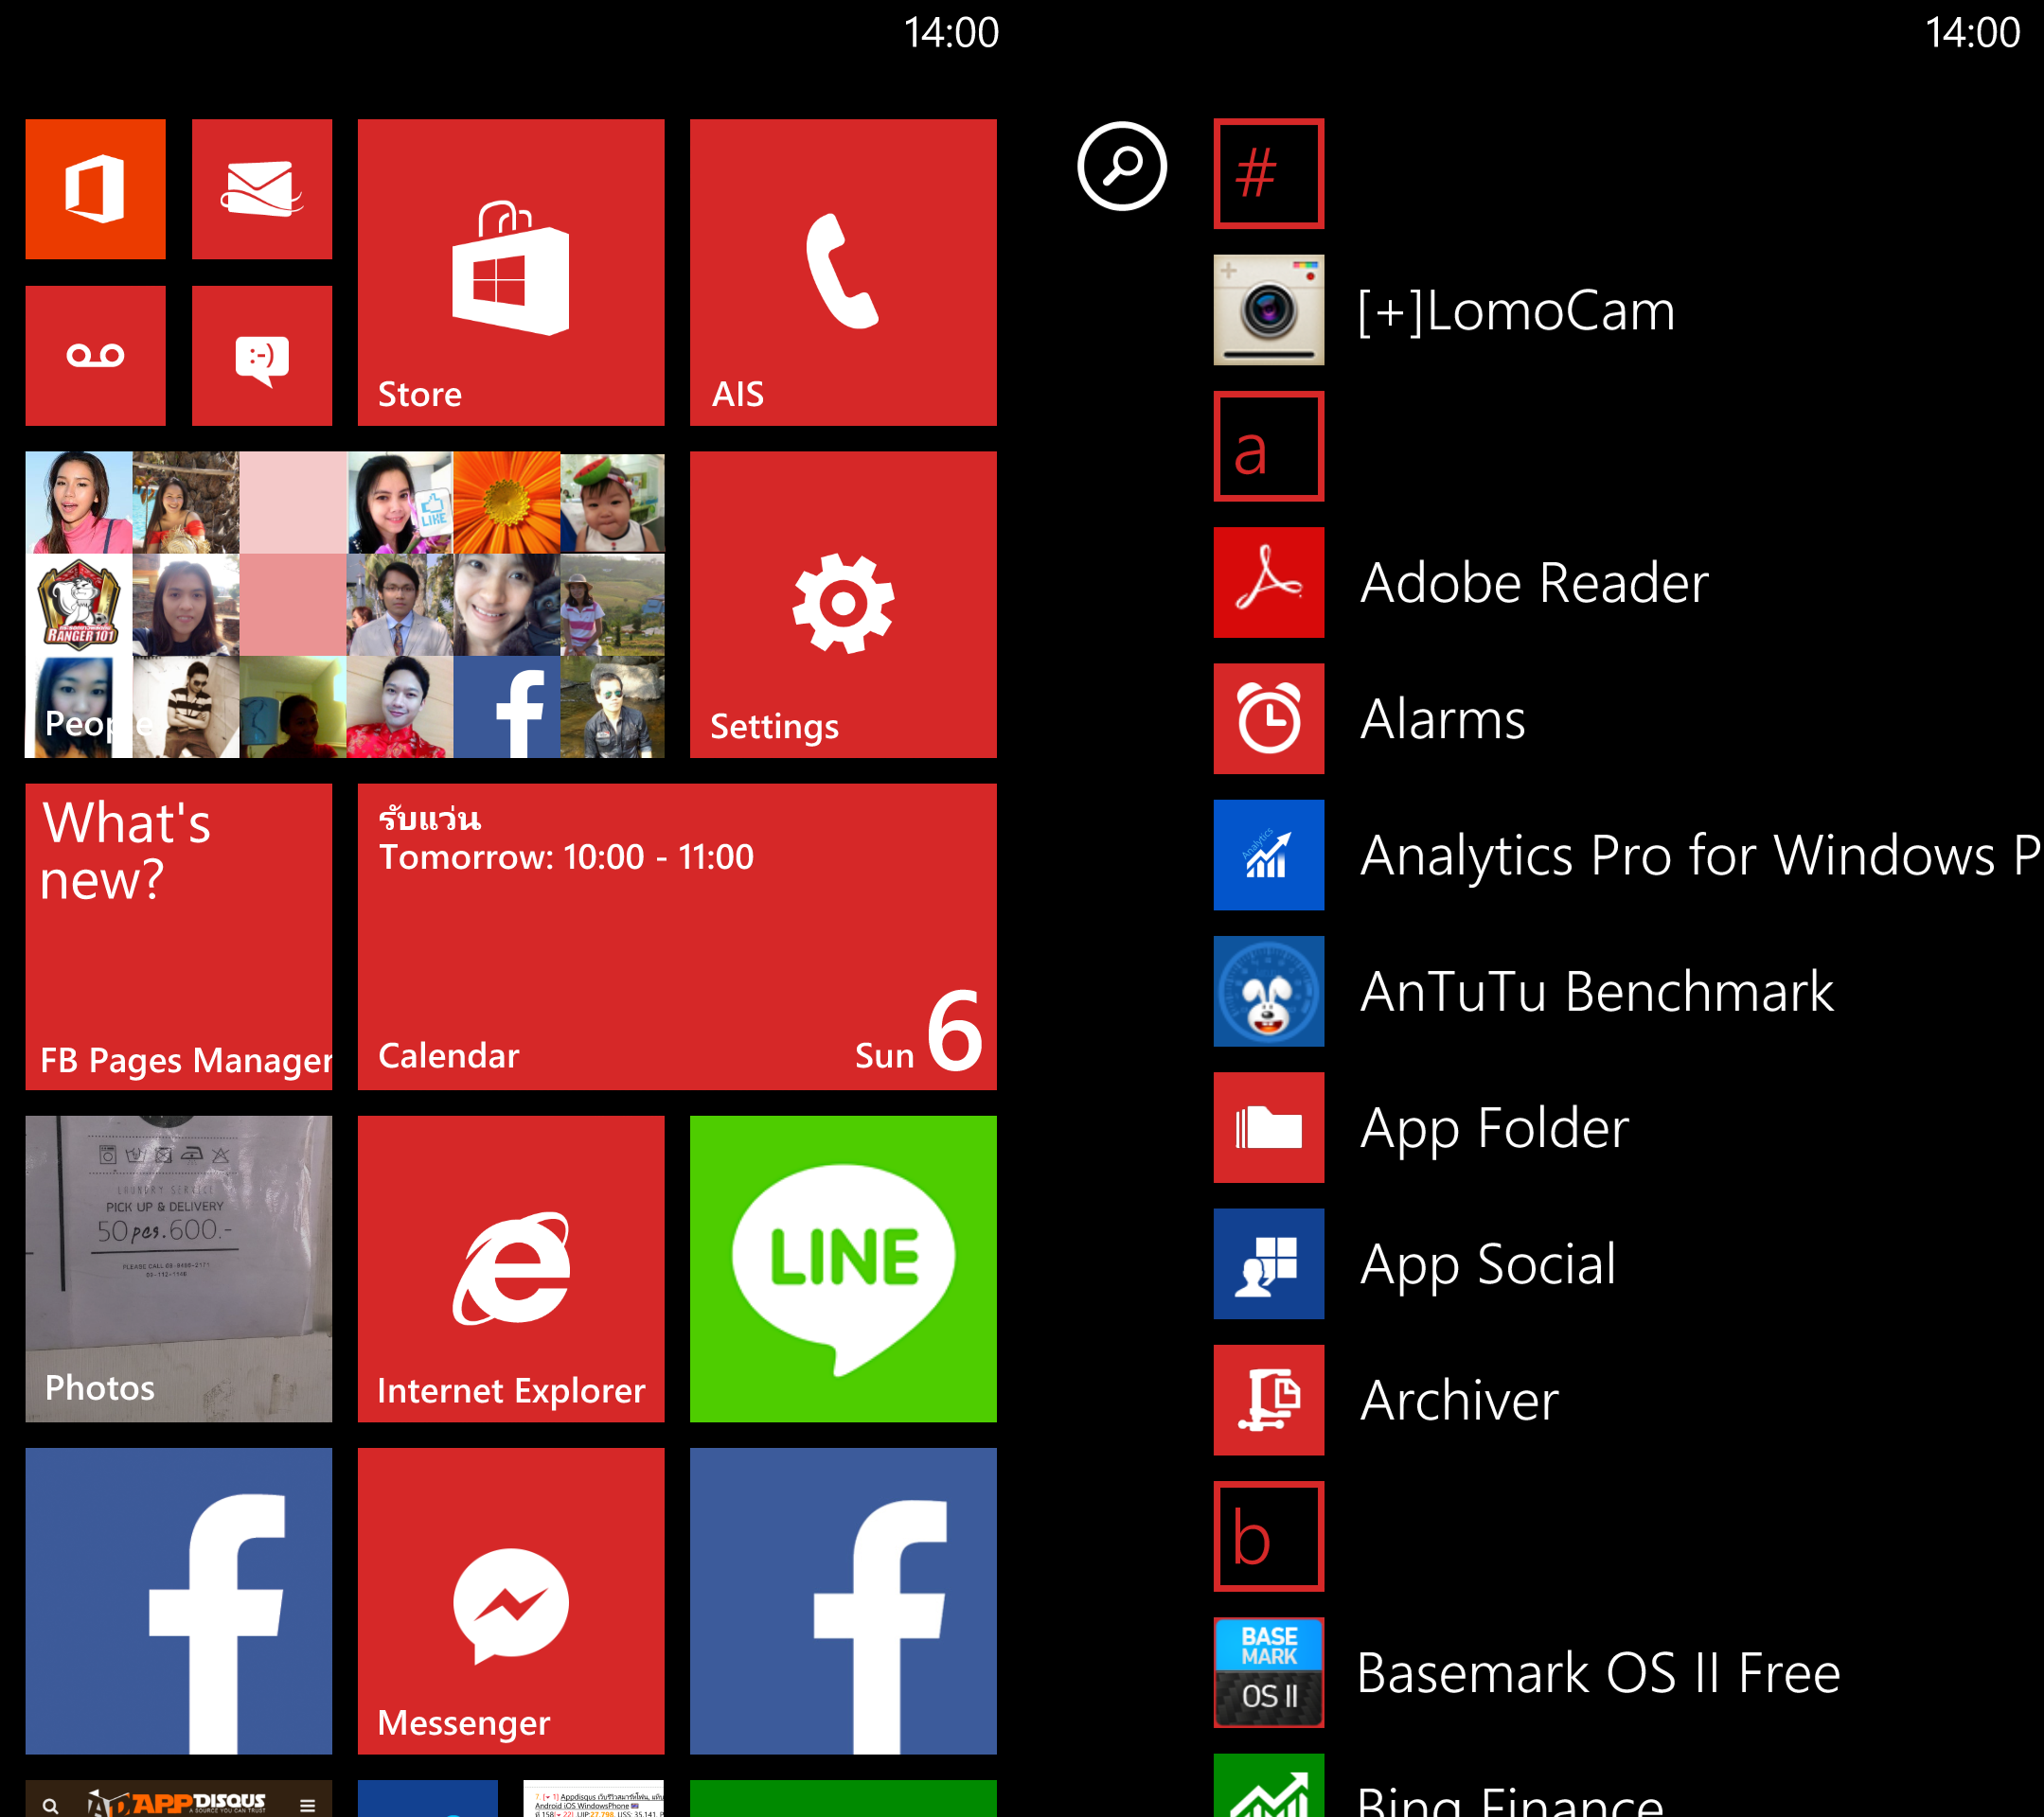Open the App Folder icon
The image size is (2044, 1817).
point(1269,1127)
